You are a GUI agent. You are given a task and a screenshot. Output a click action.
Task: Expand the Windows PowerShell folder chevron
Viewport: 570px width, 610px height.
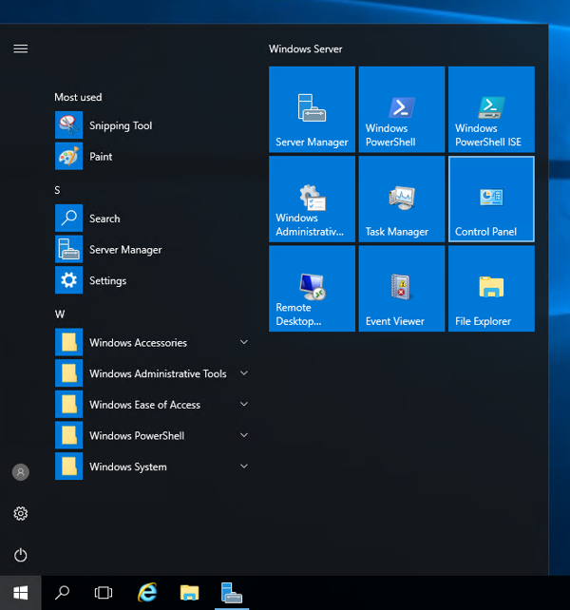tap(244, 435)
